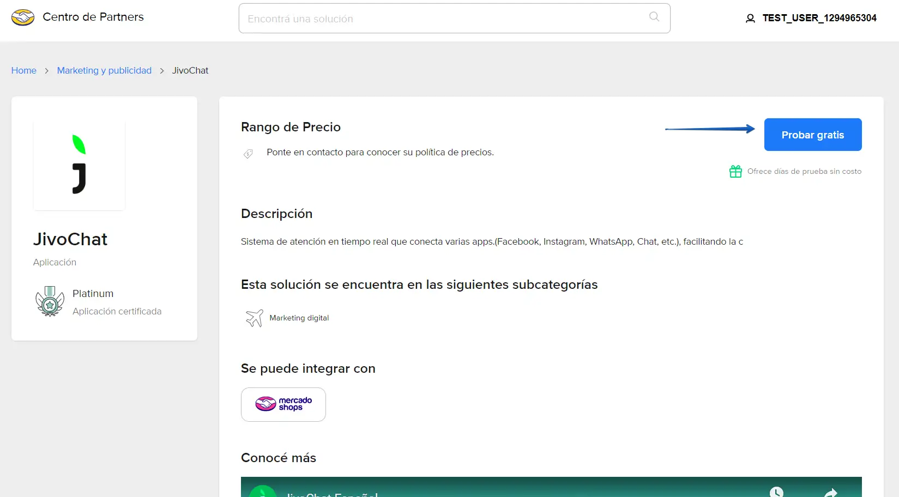
Task: Click the Marketing digital subcategory label
Action: click(x=299, y=318)
